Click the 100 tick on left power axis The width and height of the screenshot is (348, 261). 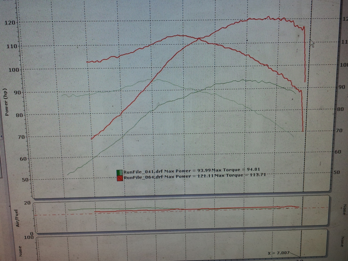point(14,70)
